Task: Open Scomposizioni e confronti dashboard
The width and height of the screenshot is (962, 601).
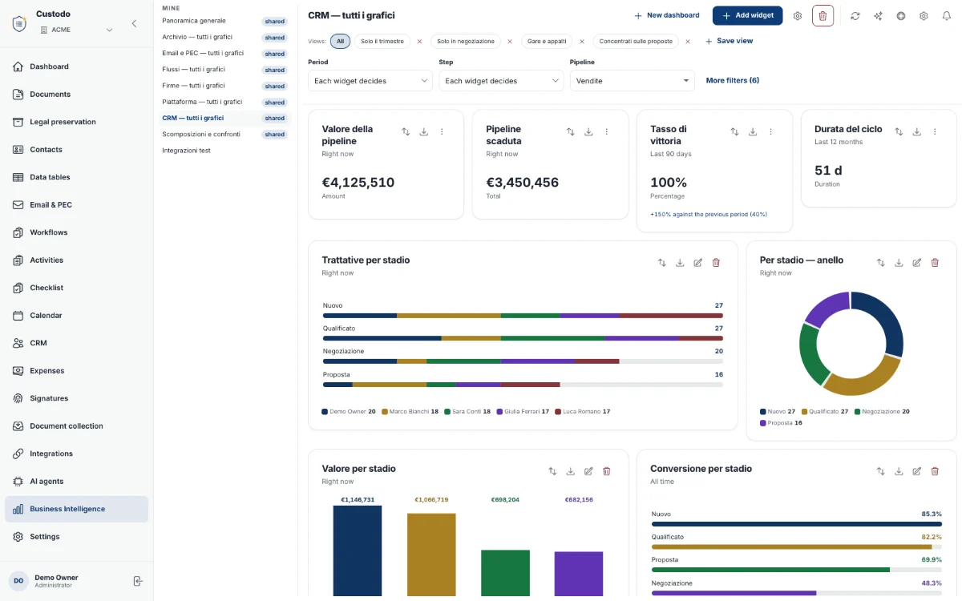Action: click(x=201, y=134)
